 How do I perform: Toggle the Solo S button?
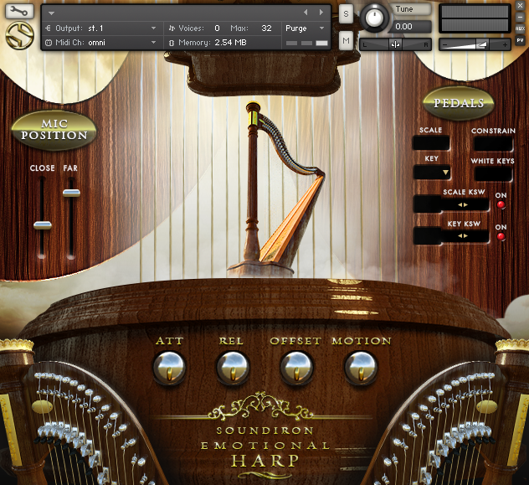[x=346, y=14]
